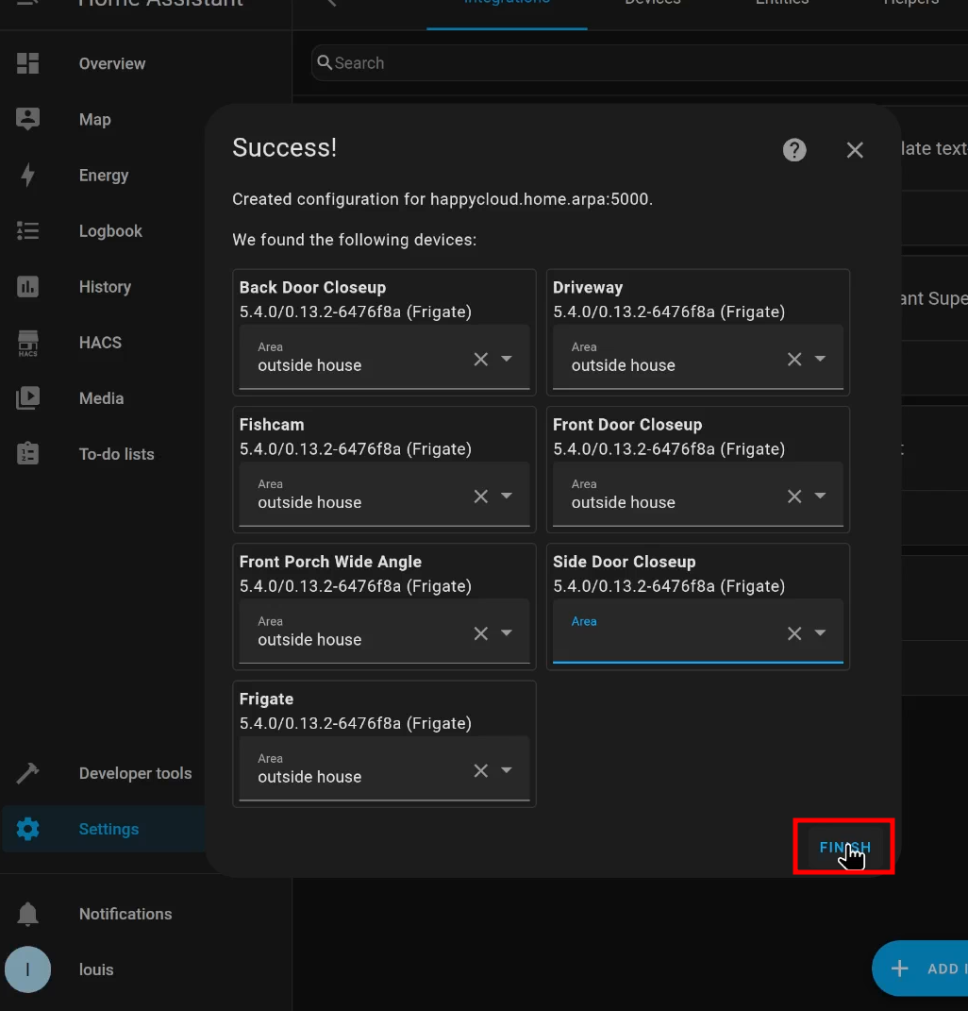Clear the Back Door Closeup area
This screenshot has width=968, height=1011.
[x=481, y=359]
